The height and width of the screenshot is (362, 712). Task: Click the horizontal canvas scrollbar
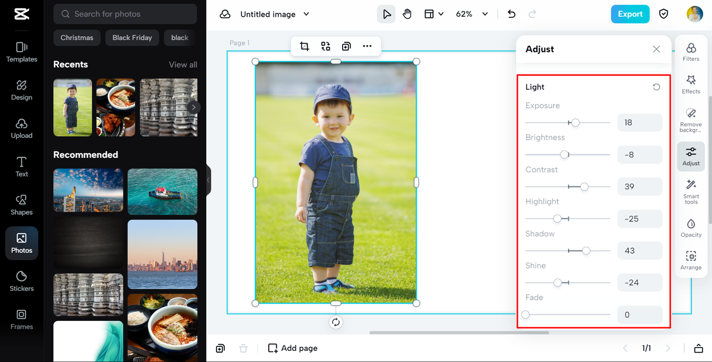tap(459, 333)
